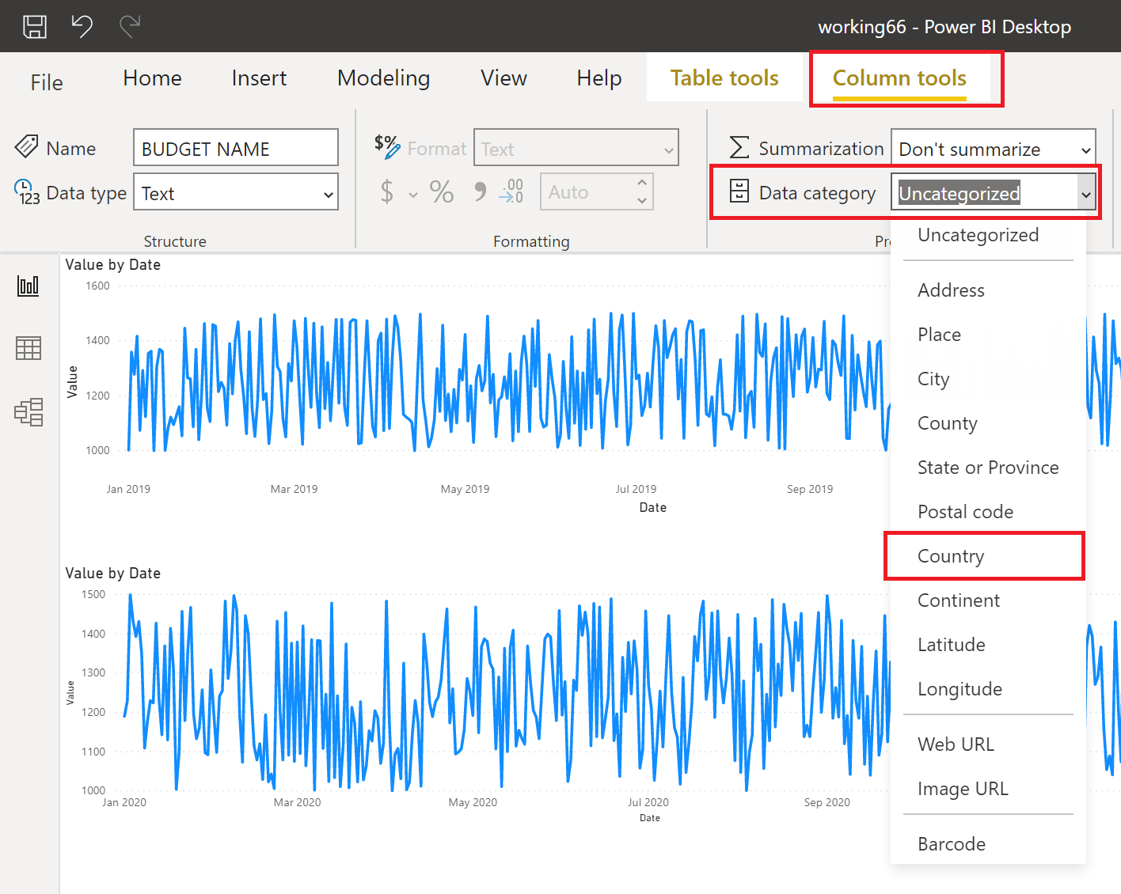
Task: Switch to the Home tab
Action: [152, 78]
